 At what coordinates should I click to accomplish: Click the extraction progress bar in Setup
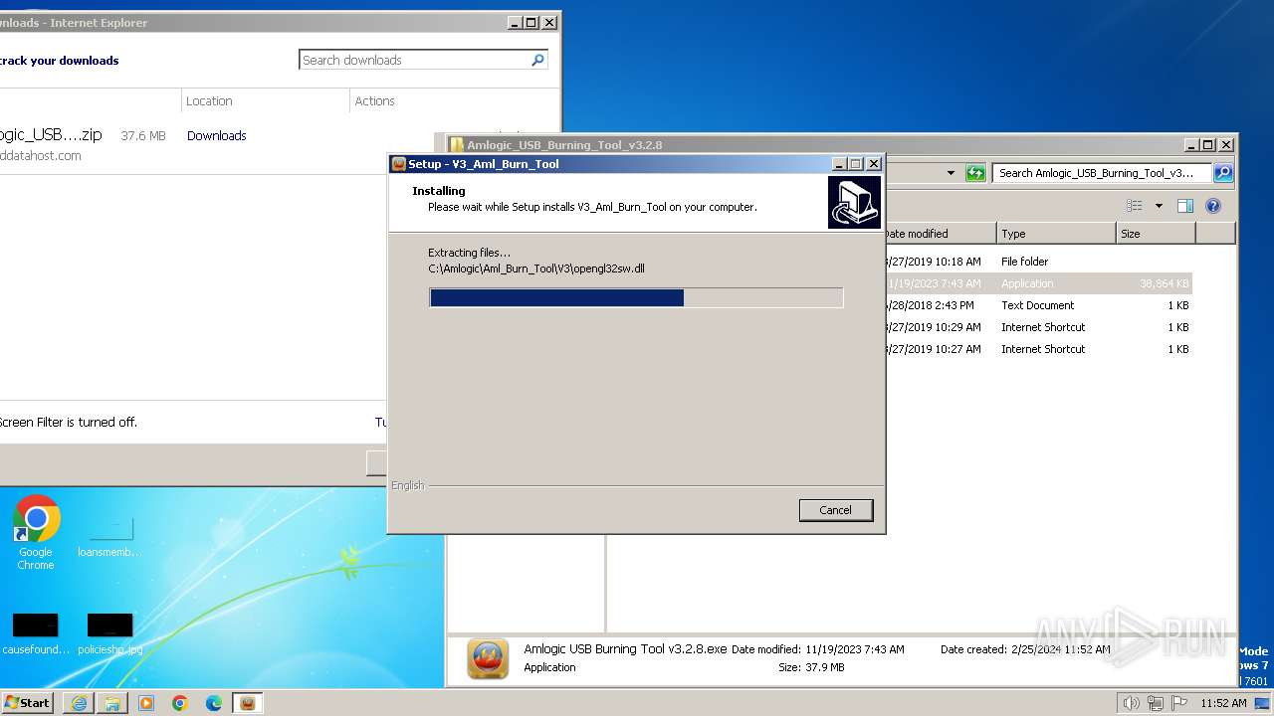(x=636, y=297)
